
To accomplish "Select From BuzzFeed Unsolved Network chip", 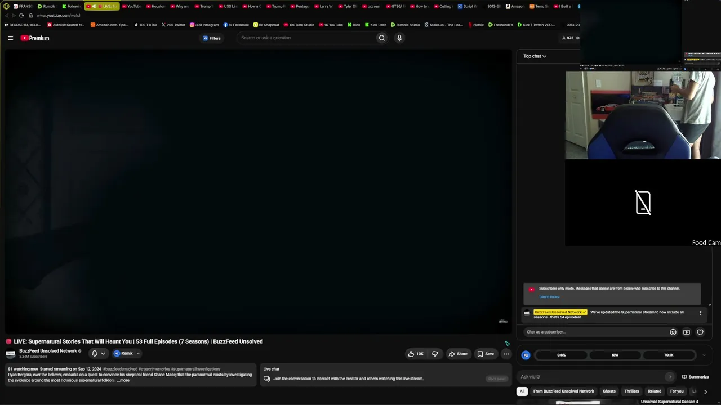I will [x=564, y=391].
